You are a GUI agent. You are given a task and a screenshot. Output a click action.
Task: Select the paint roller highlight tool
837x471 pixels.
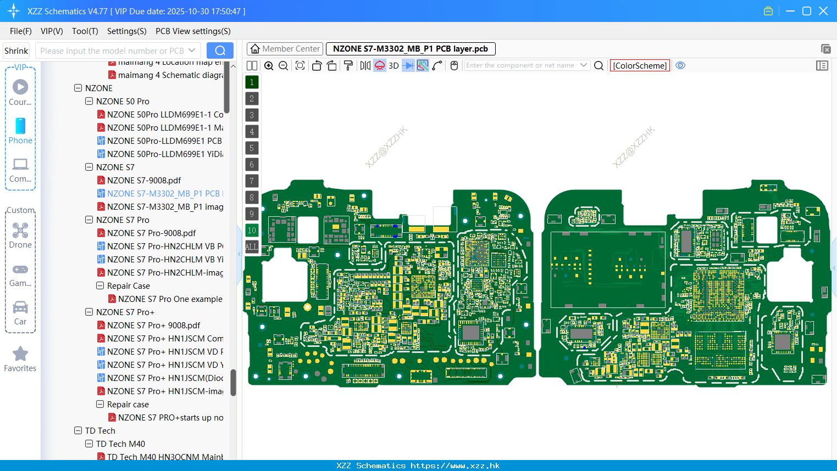point(348,65)
